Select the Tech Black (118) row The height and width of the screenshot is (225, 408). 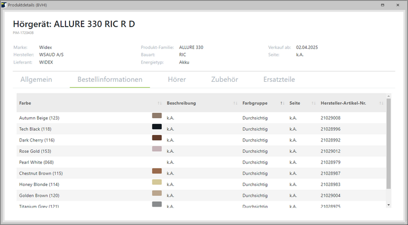201,129
